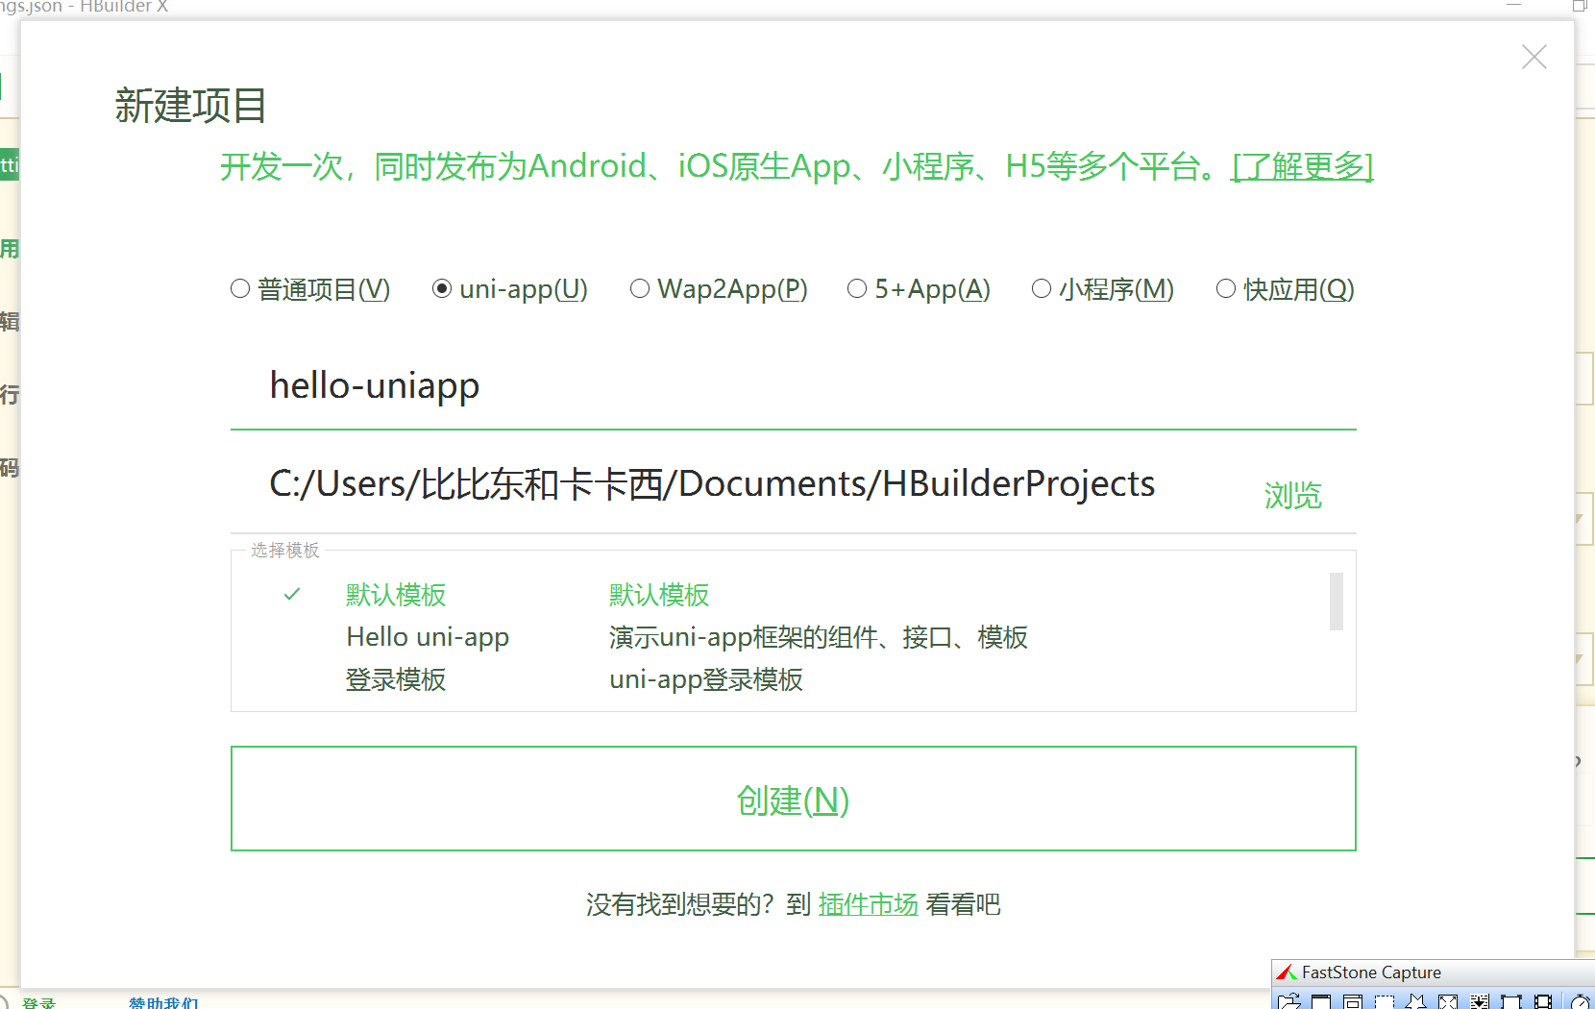Viewport: 1595px width, 1009px height.
Task: Select the 默认模板 template row
Action: [x=794, y=595]
